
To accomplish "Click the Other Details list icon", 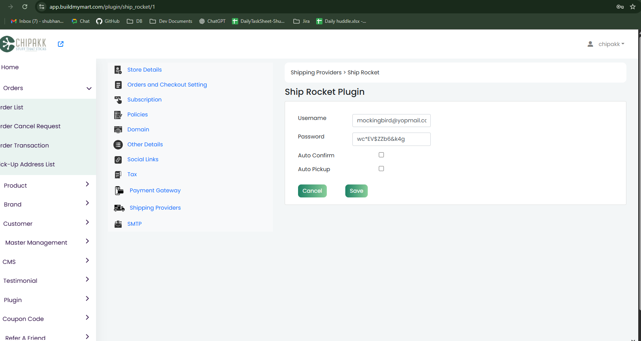I will point(118,145).
